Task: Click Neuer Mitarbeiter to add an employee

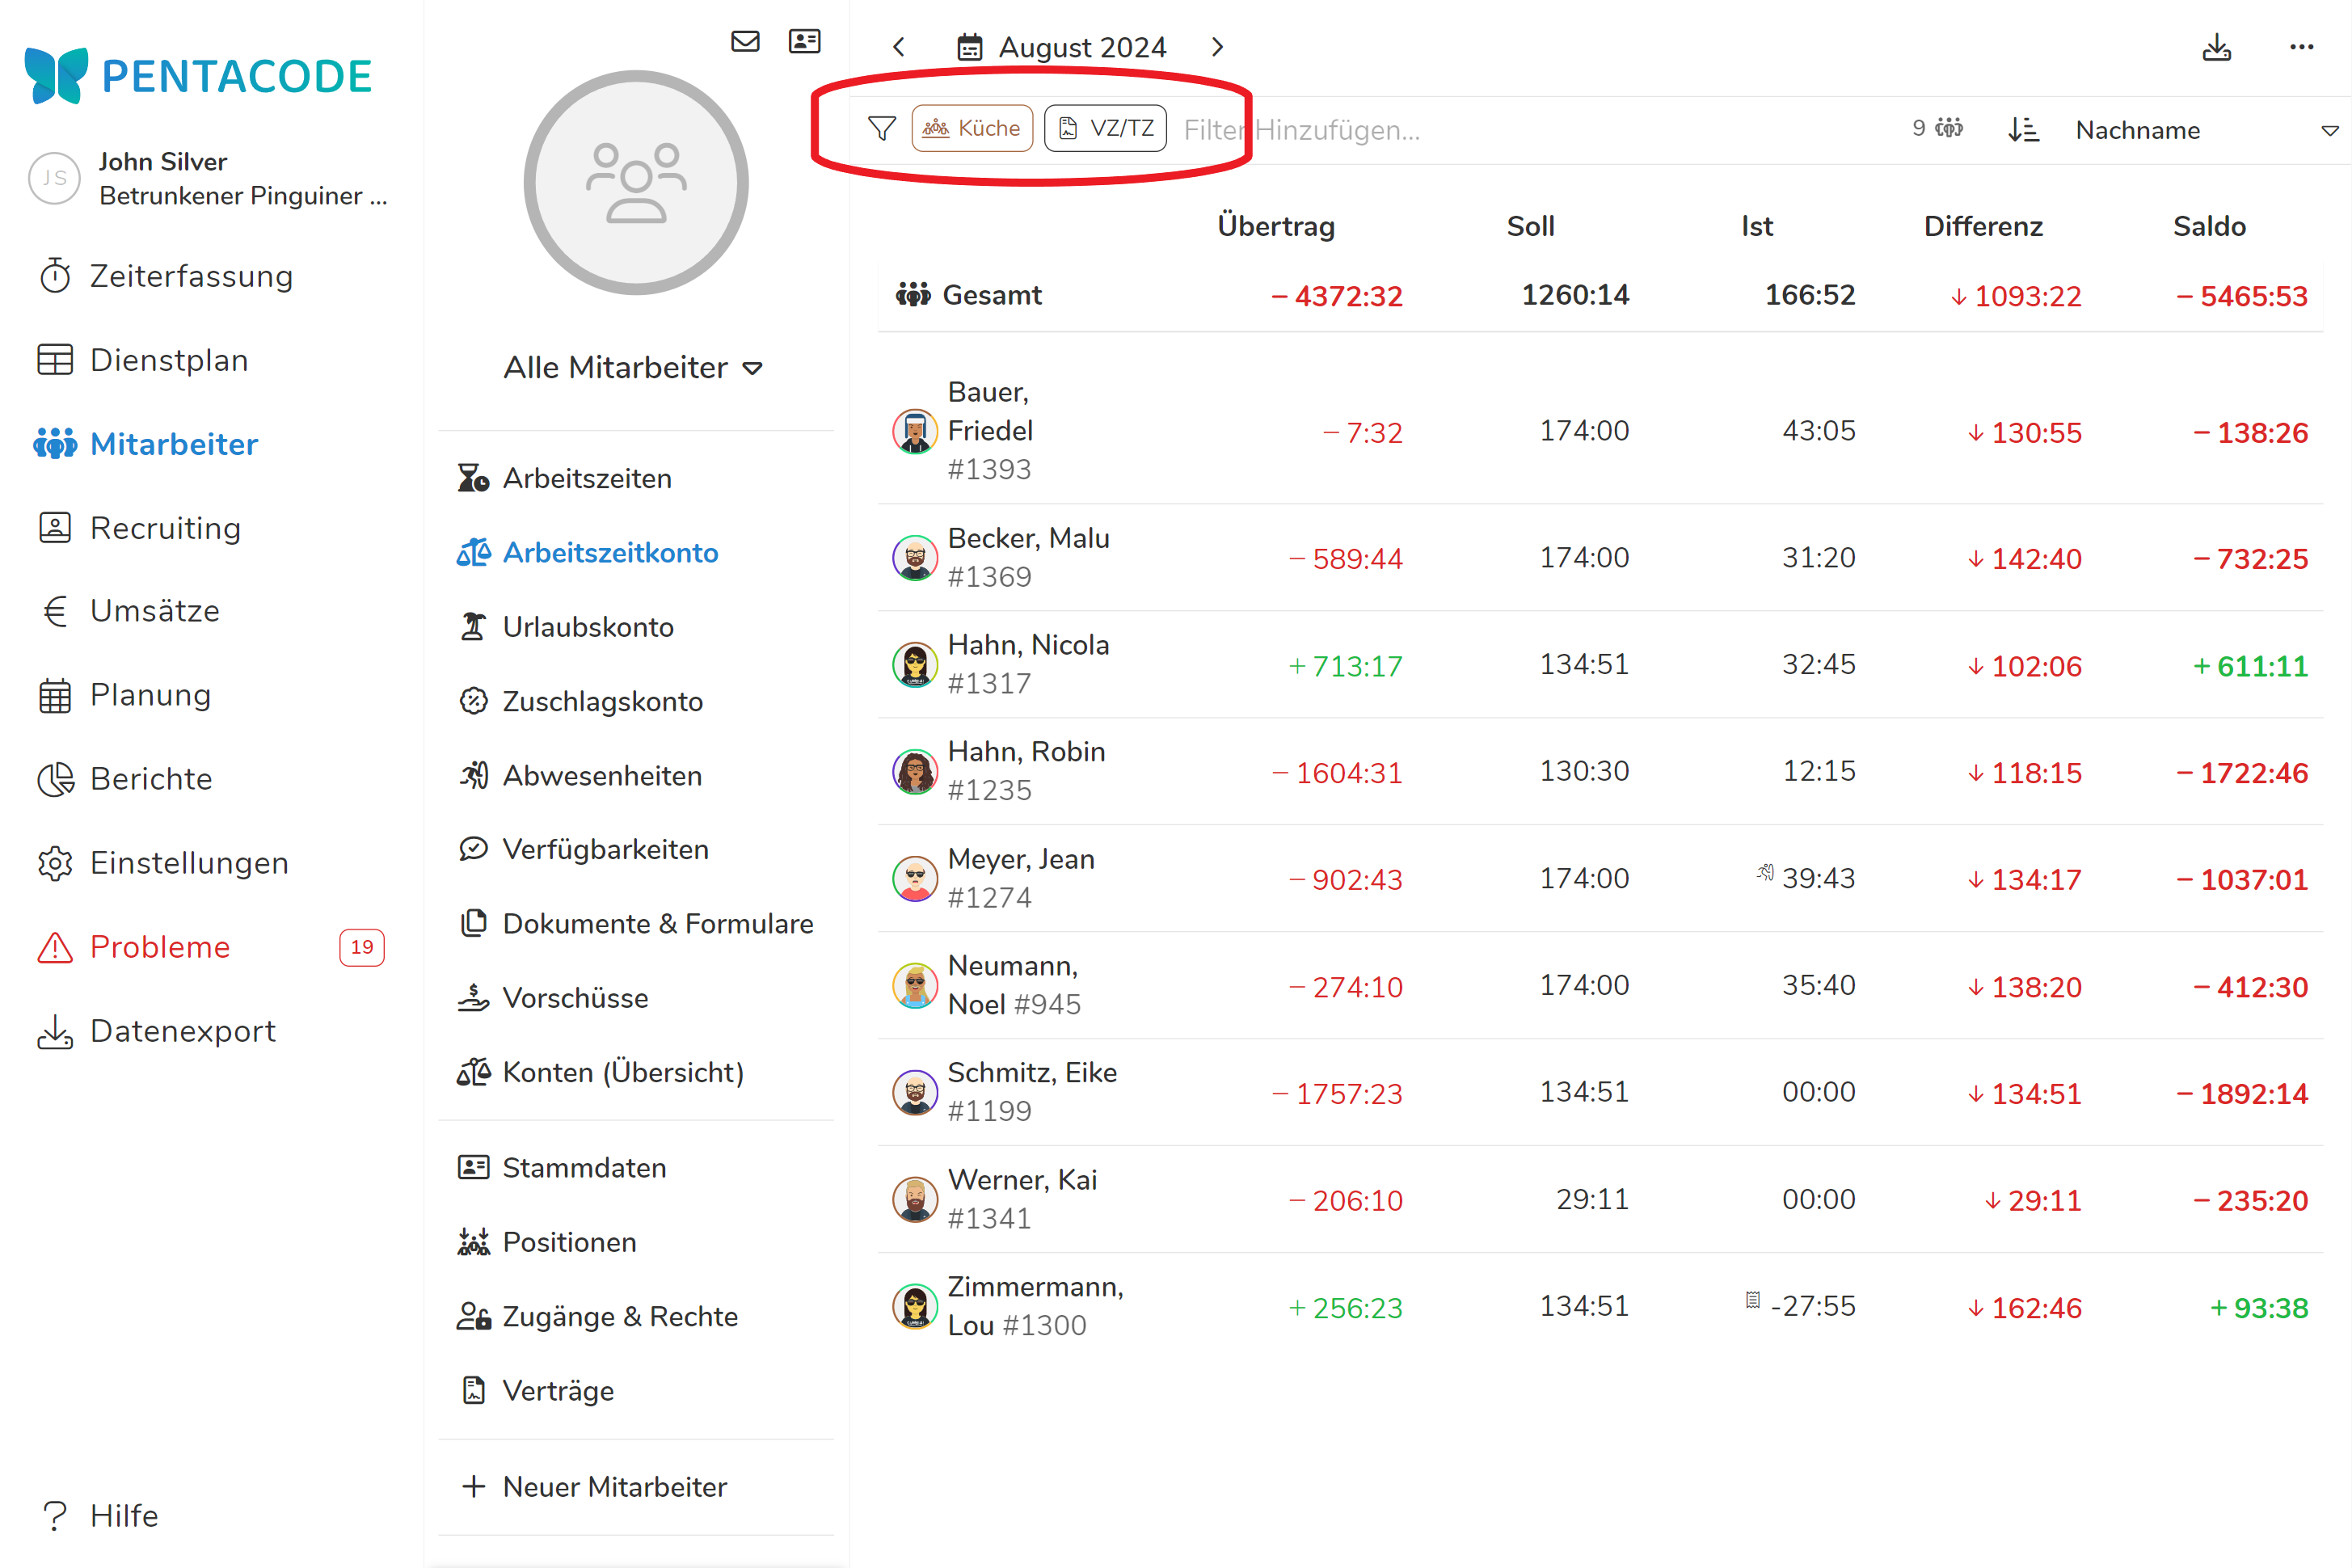Action: (614, 1487)
